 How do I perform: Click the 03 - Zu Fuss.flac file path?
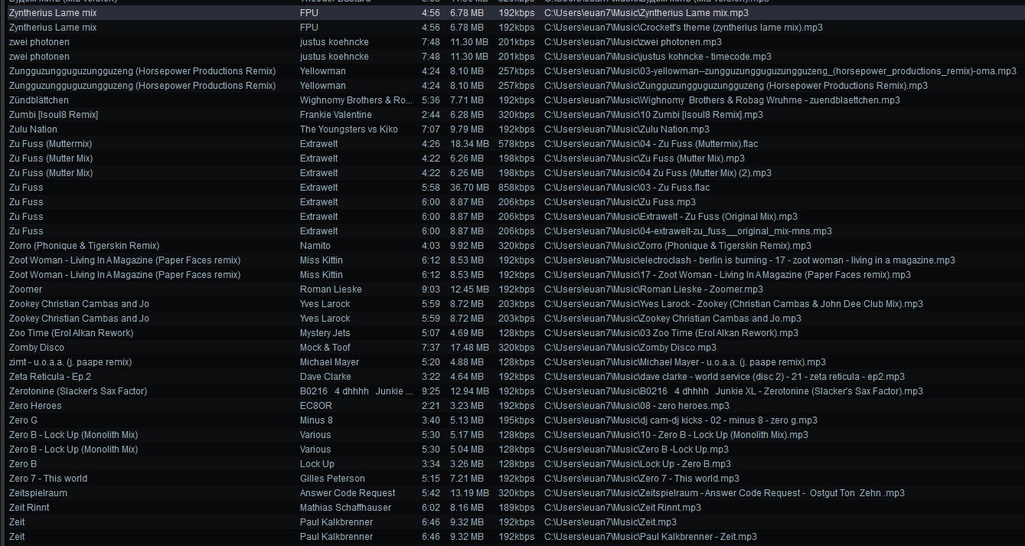(627, 188)
